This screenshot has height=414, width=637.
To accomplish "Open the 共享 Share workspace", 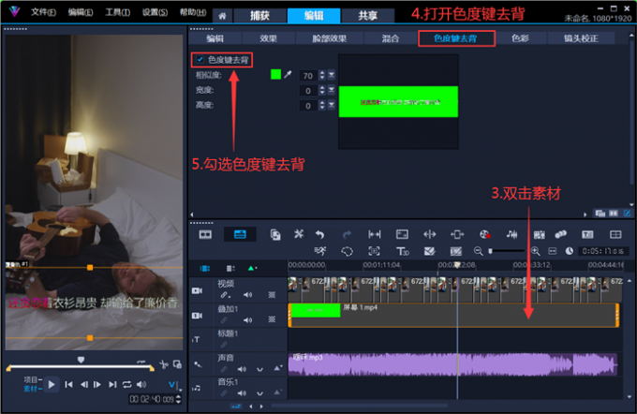I will coord(367,16).
